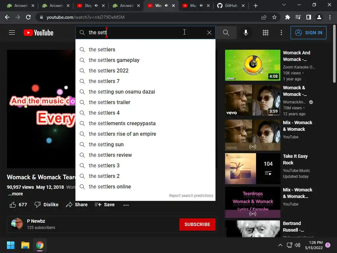Image resolution: width=337 pixels, height=253 pixels.
Task: Expand the description with ...more
Action: 15,194
